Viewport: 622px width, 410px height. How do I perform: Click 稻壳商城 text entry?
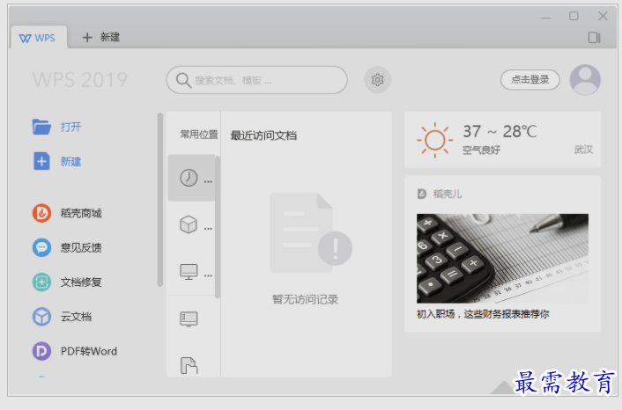click(81, 214)
